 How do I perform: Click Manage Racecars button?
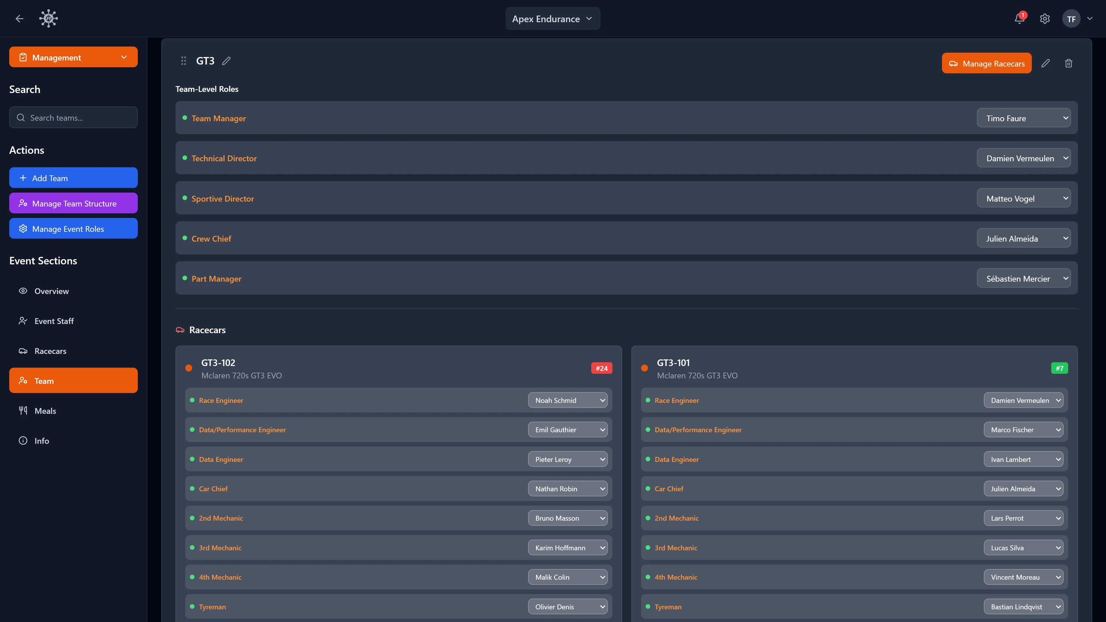click(987, 63)
